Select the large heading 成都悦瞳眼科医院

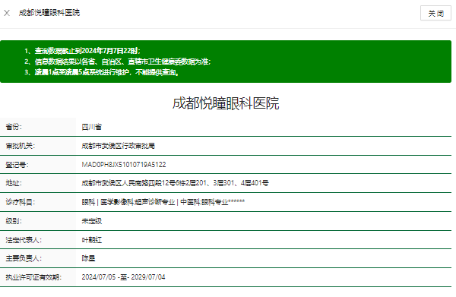226,103
